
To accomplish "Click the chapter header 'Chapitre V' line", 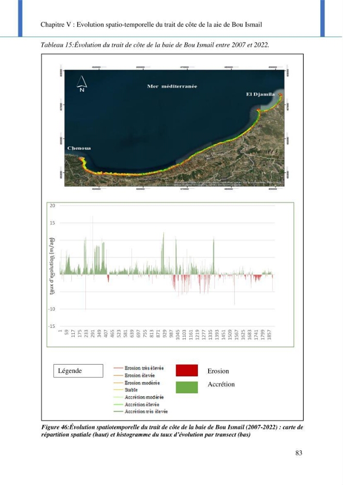I will [151, 24].
